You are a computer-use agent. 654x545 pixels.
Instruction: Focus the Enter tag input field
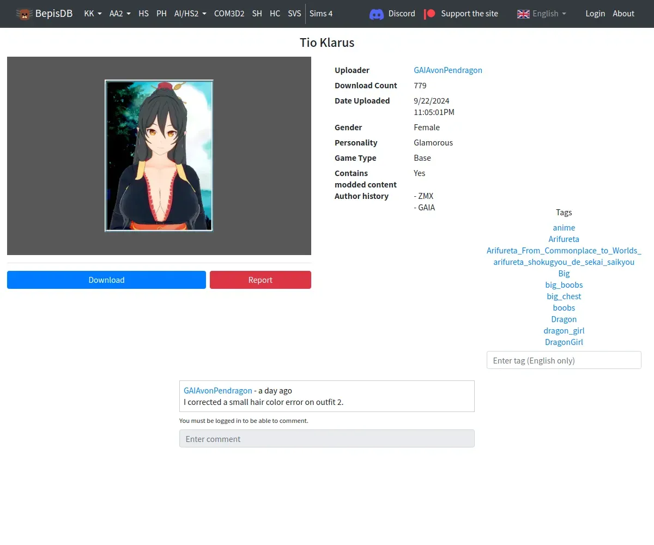pyautogui.click(x=564, y=360)
